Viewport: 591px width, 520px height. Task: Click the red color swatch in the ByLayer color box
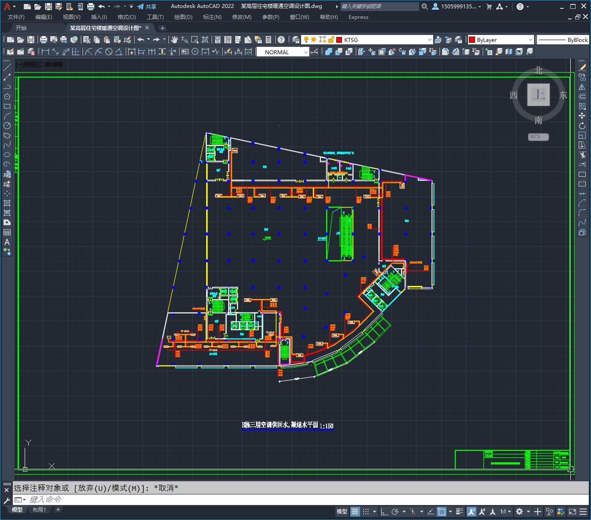click(472, 40)
